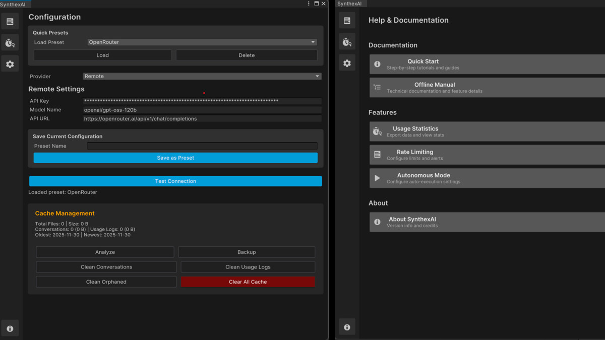Click the Delete preset button
The height and width of the screenshot is (340, 605).
[247, 55]
